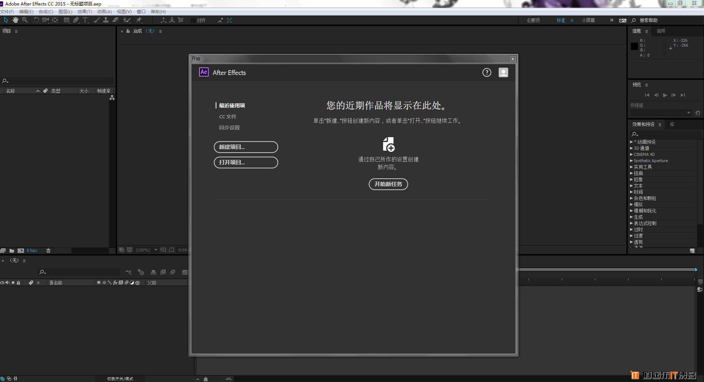Select the Zoom magnifier tool
Viewport: 704px width, 382px height.
pos(25,20)
